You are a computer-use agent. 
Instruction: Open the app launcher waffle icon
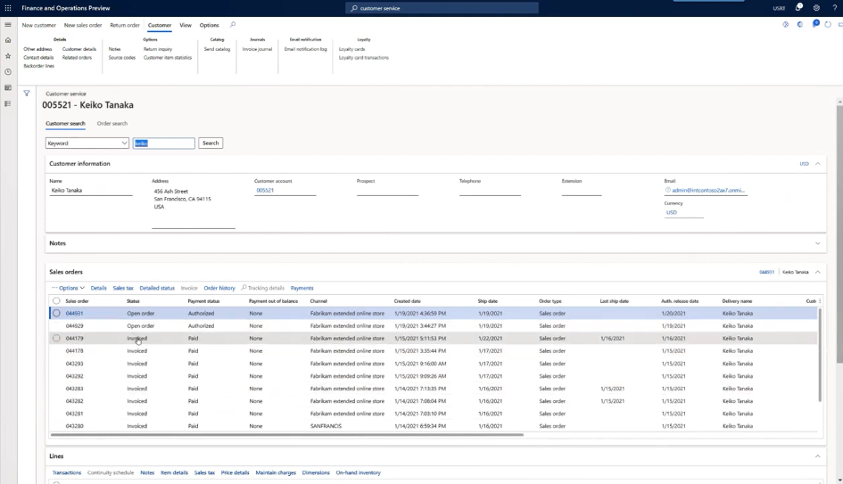(x=8, y=7)
